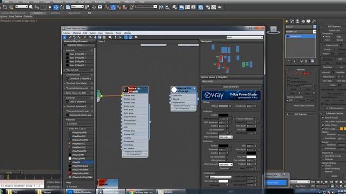Click the white Back-side color swatch
Screen dimensions: 346x194
click(x=223, y=181)
